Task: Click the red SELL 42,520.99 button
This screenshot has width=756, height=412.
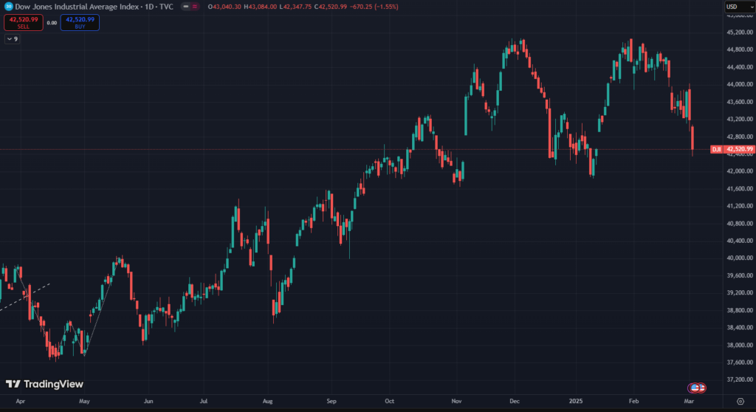Action: (x=24, y=23)
